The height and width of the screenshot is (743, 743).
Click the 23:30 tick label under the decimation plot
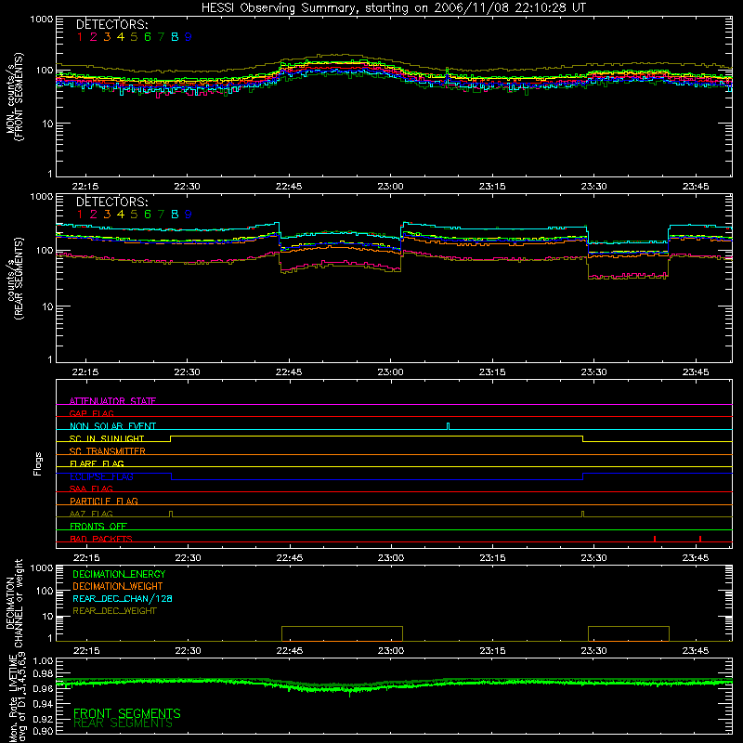coord(593,651)
